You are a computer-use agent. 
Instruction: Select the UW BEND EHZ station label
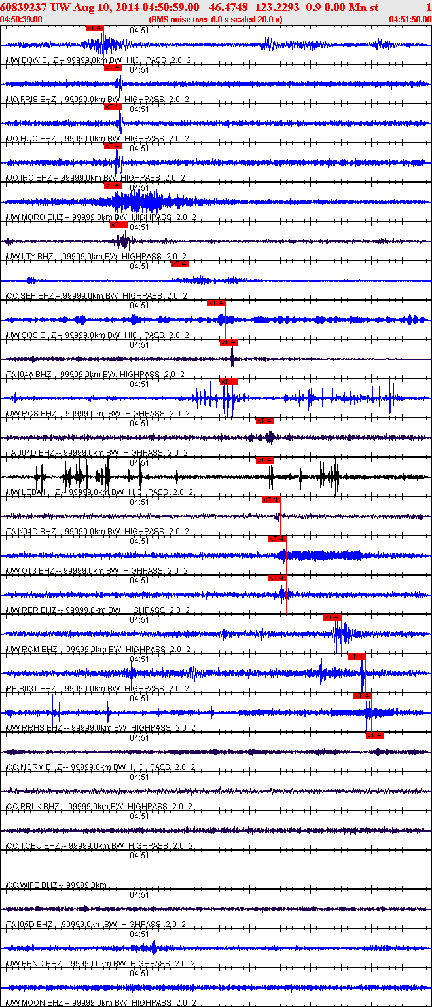click(x=34, y=964)
